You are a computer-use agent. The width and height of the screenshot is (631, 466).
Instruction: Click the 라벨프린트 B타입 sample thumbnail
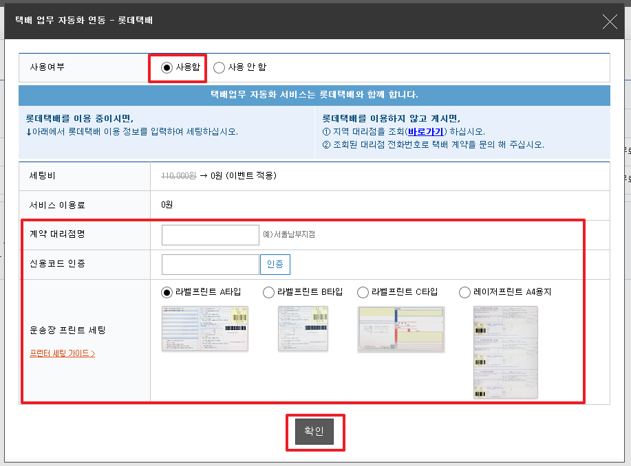click(x=303, y=329)
